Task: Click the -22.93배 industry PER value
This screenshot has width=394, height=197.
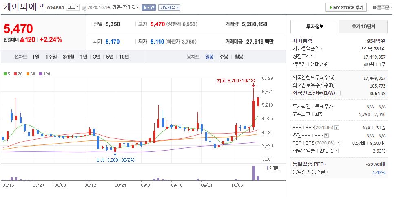Action: click(x=376, y=164)
